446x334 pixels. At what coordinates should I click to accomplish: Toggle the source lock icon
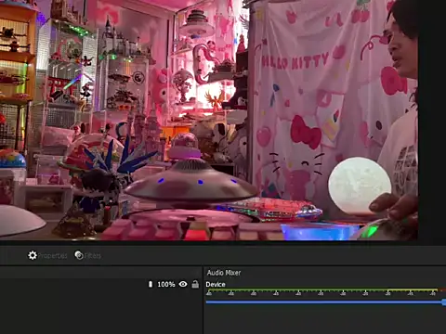pos(195,284)
